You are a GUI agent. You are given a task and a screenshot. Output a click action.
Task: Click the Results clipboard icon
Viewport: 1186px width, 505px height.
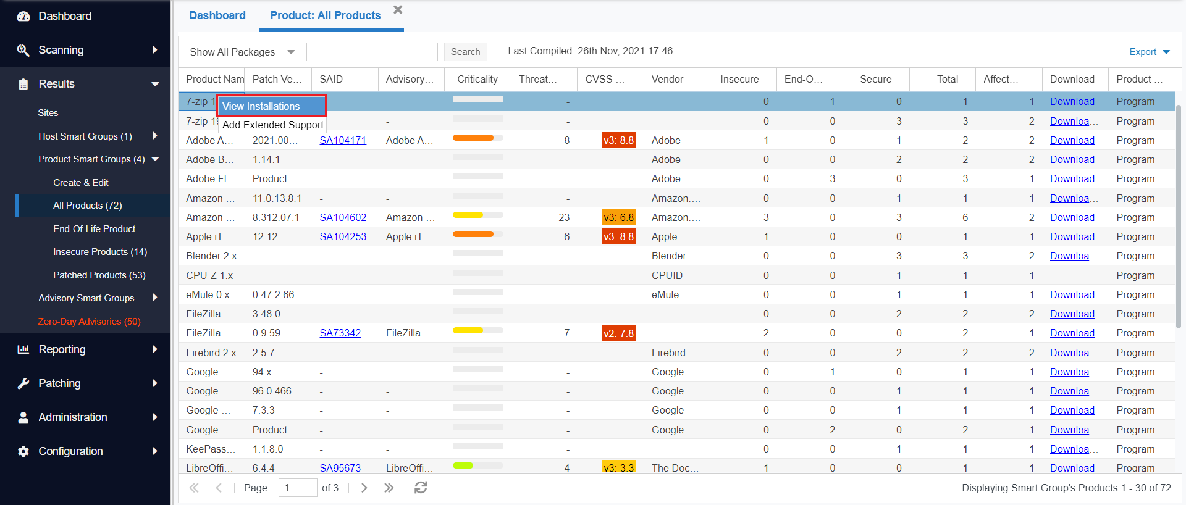pos(23,84)
